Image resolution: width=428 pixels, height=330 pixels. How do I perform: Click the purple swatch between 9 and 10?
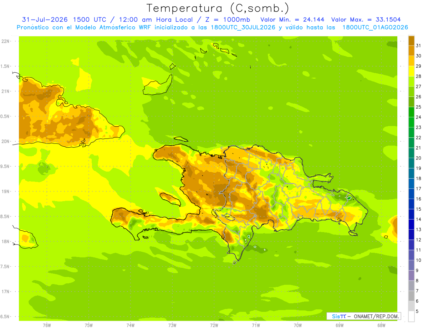[411, 265]
